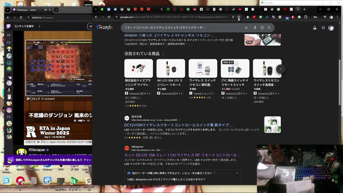Open the ZYC 無線スイッチ 10% off product
This screenshot has height=193, width=343.
(235, 79)
